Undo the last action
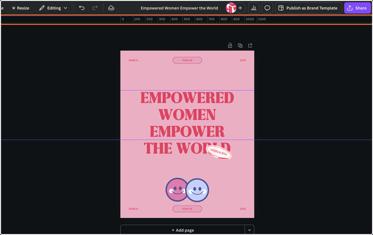 82,8
